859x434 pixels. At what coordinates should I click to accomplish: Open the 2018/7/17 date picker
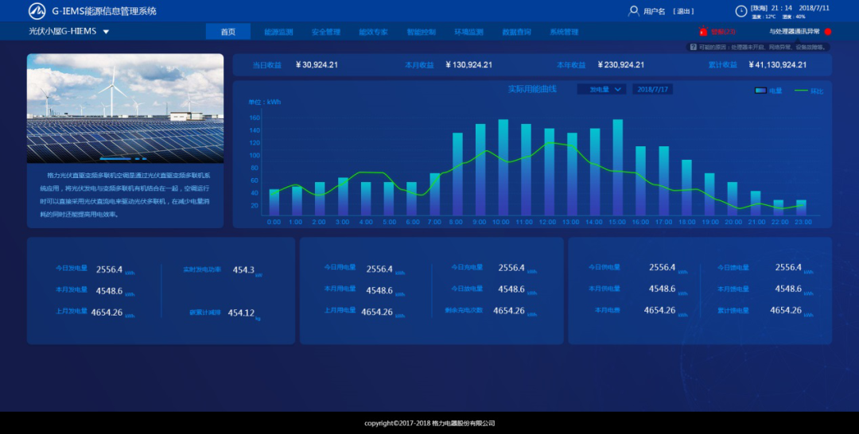[652, 90]
